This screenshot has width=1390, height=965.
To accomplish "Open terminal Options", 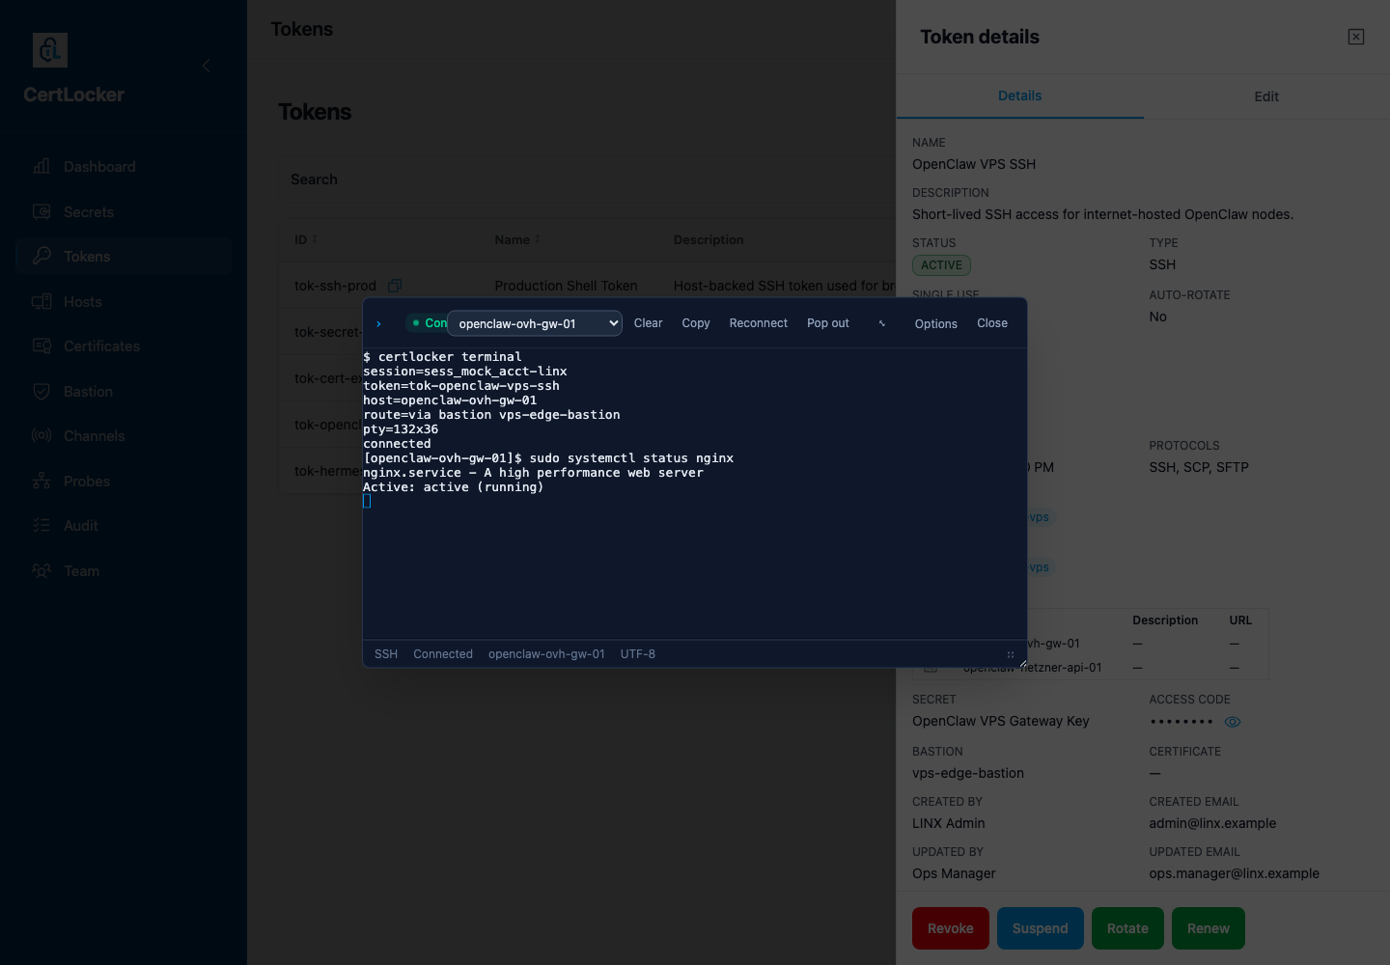I will (936, 324).
